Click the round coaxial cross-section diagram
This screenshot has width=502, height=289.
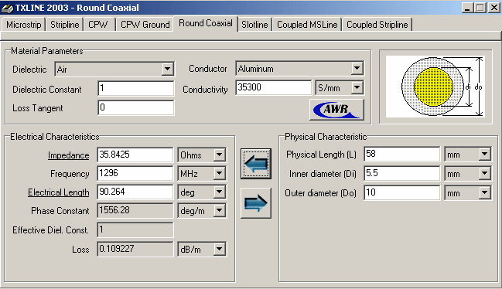click(435, 87)
